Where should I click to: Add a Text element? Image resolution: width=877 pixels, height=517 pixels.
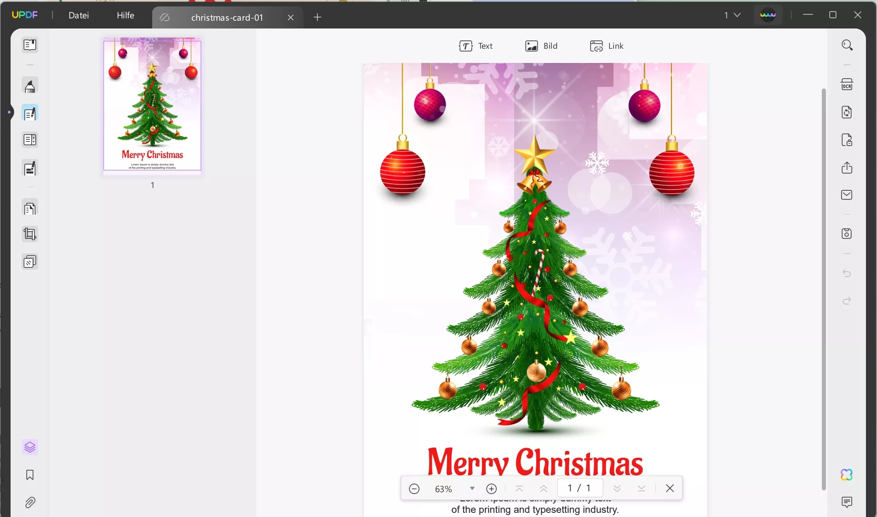click(476, 46)
